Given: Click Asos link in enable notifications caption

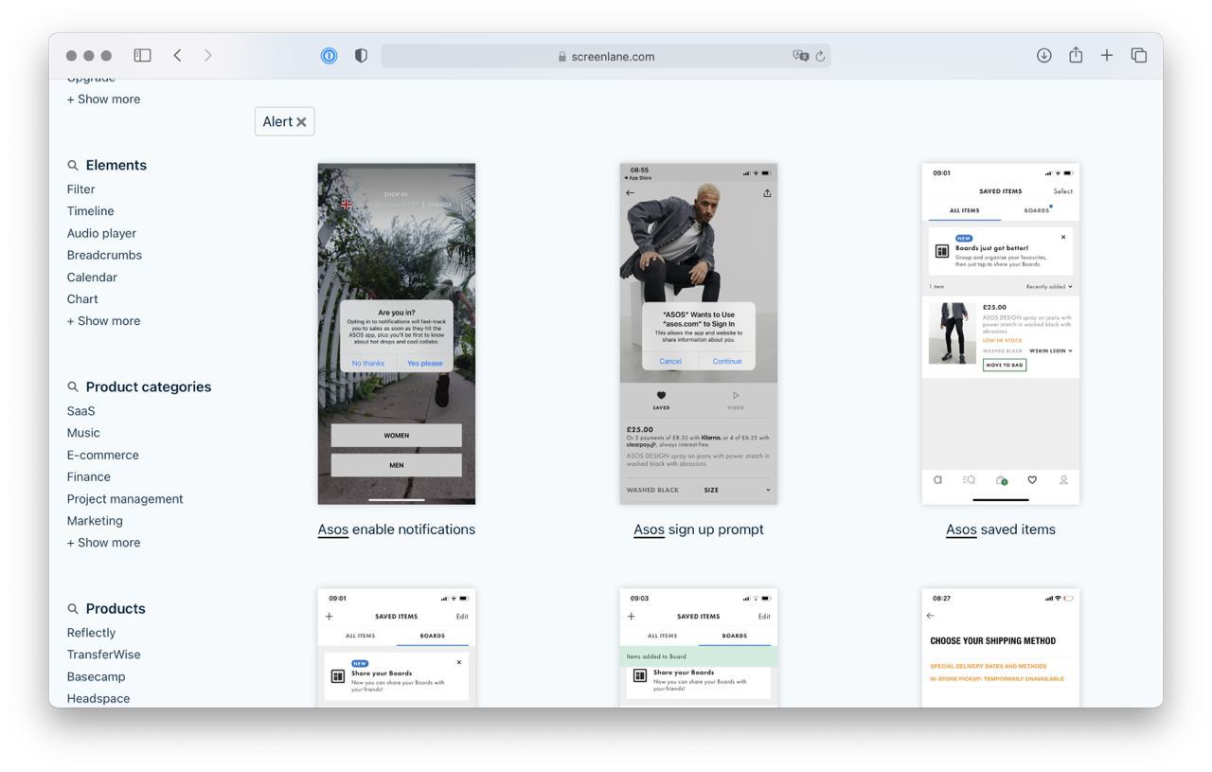Looking at the screenshot, I should (333, 530).
